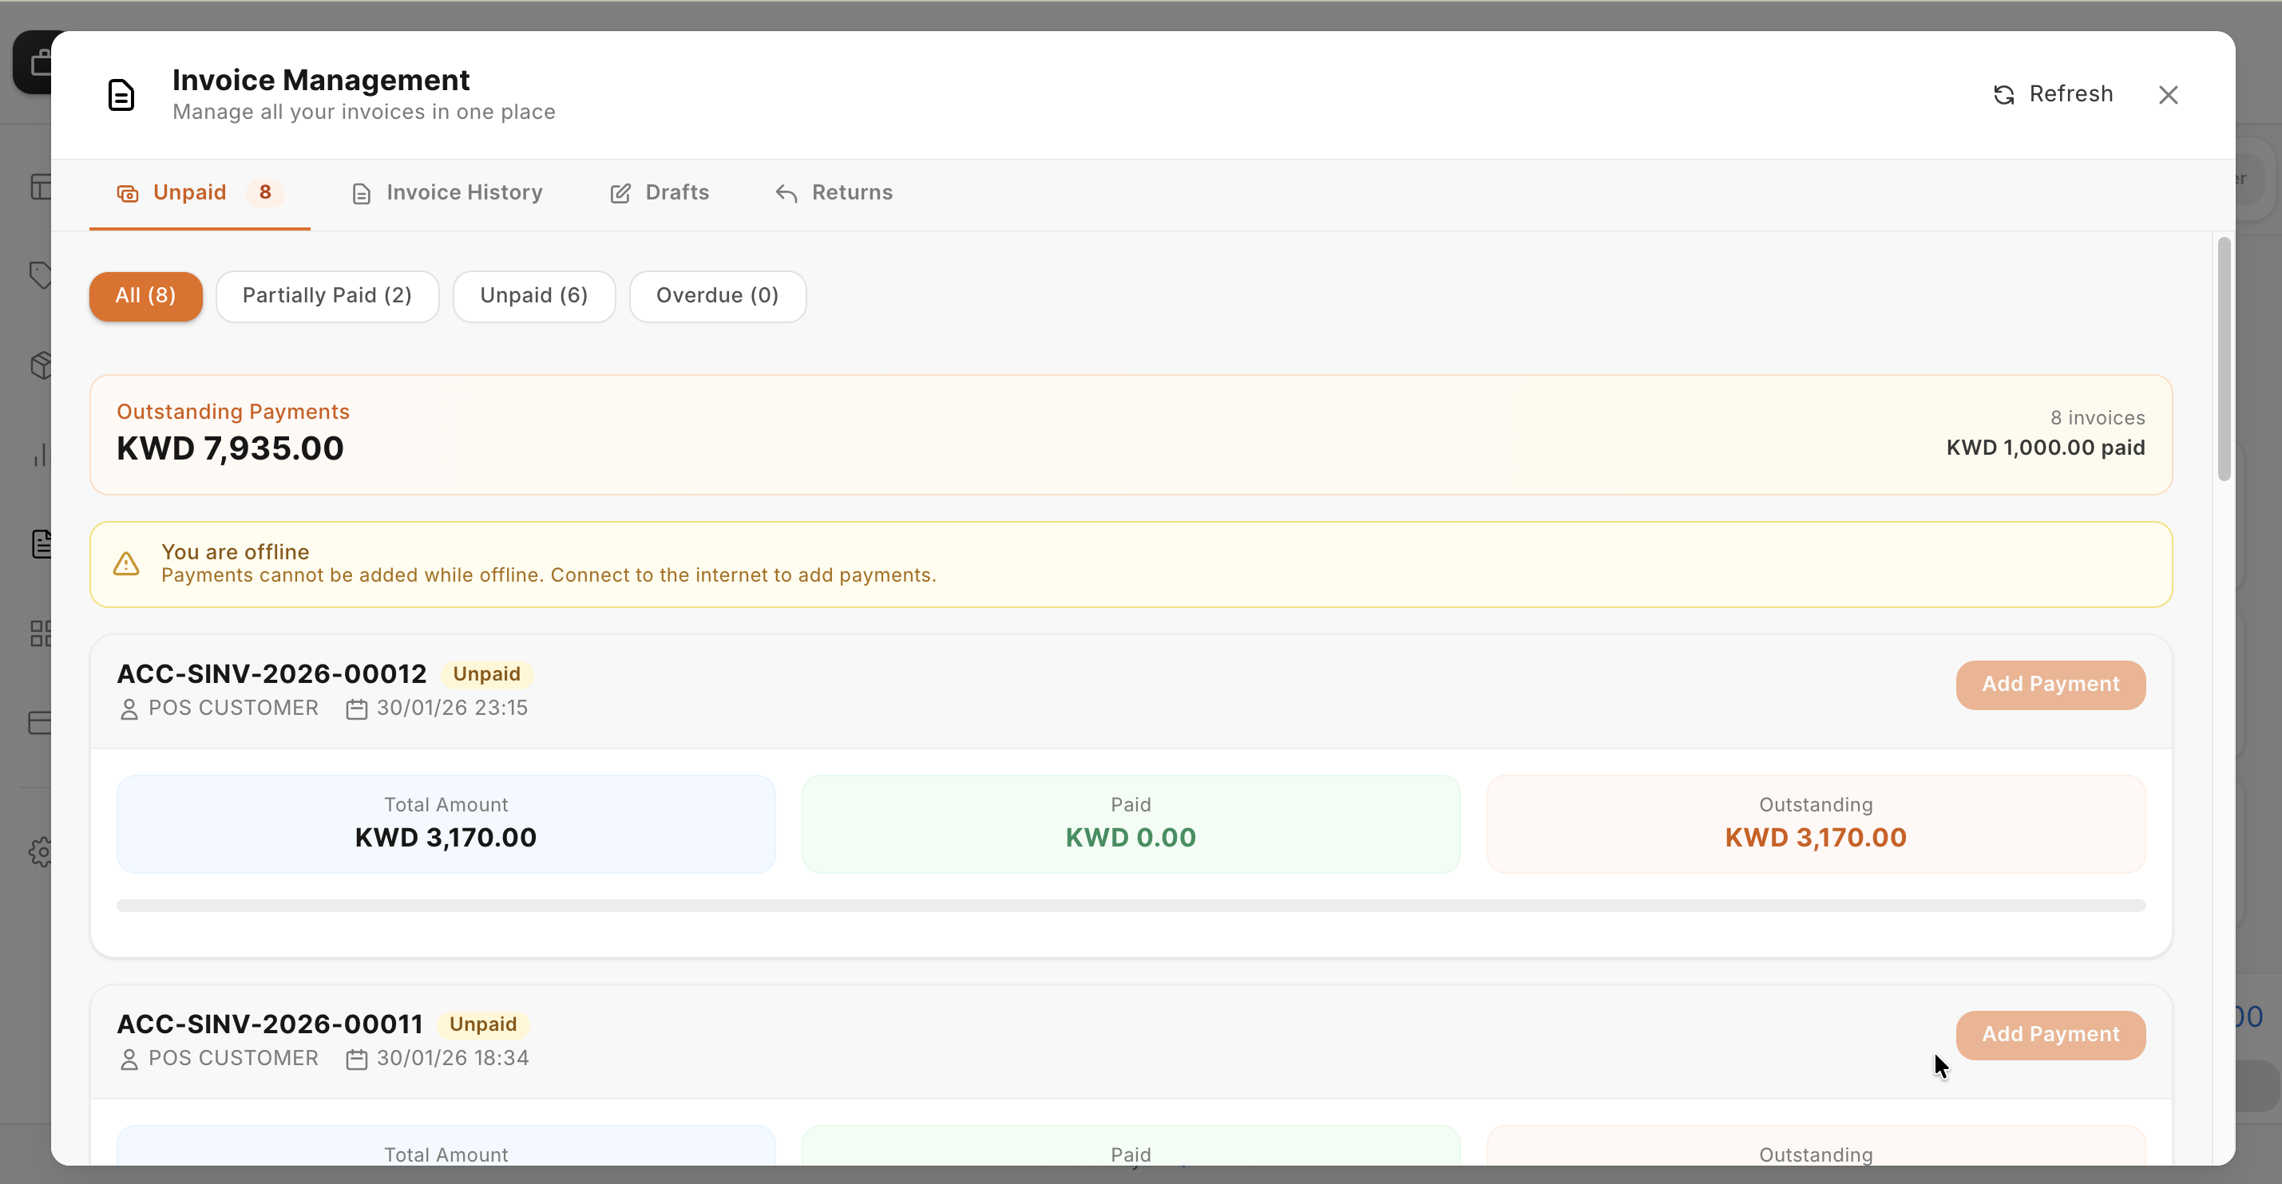Click the outstanding total KWD 7,935.00
Screen dimensions: 2282x1184
230,448
